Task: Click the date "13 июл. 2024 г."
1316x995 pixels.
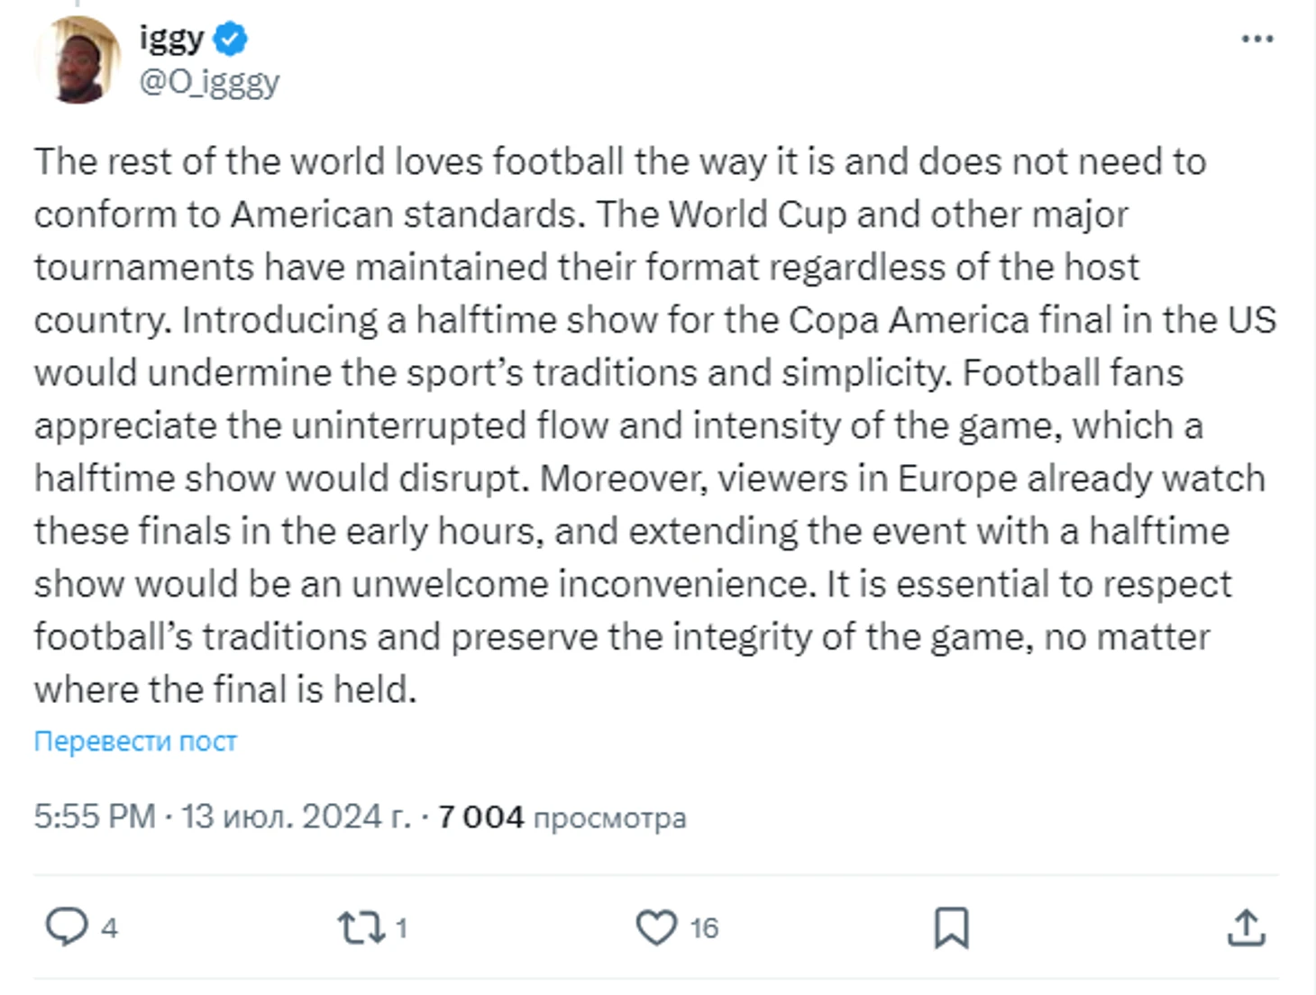Action: pos(296,817)
